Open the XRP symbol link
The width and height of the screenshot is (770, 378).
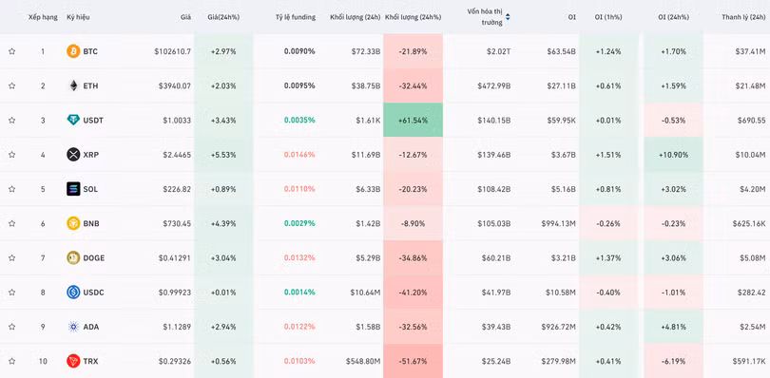tap(91, 155)
